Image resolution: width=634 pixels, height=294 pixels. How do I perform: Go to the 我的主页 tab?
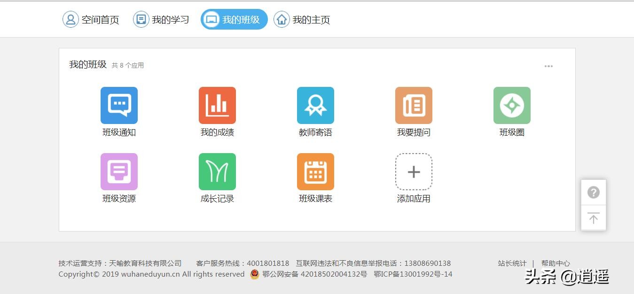click(x=301, y=19)
